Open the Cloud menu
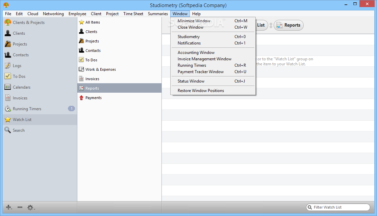377x216 pixels. click(33, 14)
